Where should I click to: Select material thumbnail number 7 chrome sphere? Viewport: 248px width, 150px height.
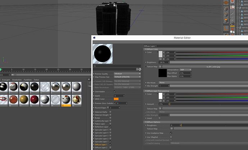click(x=66, y=87)
